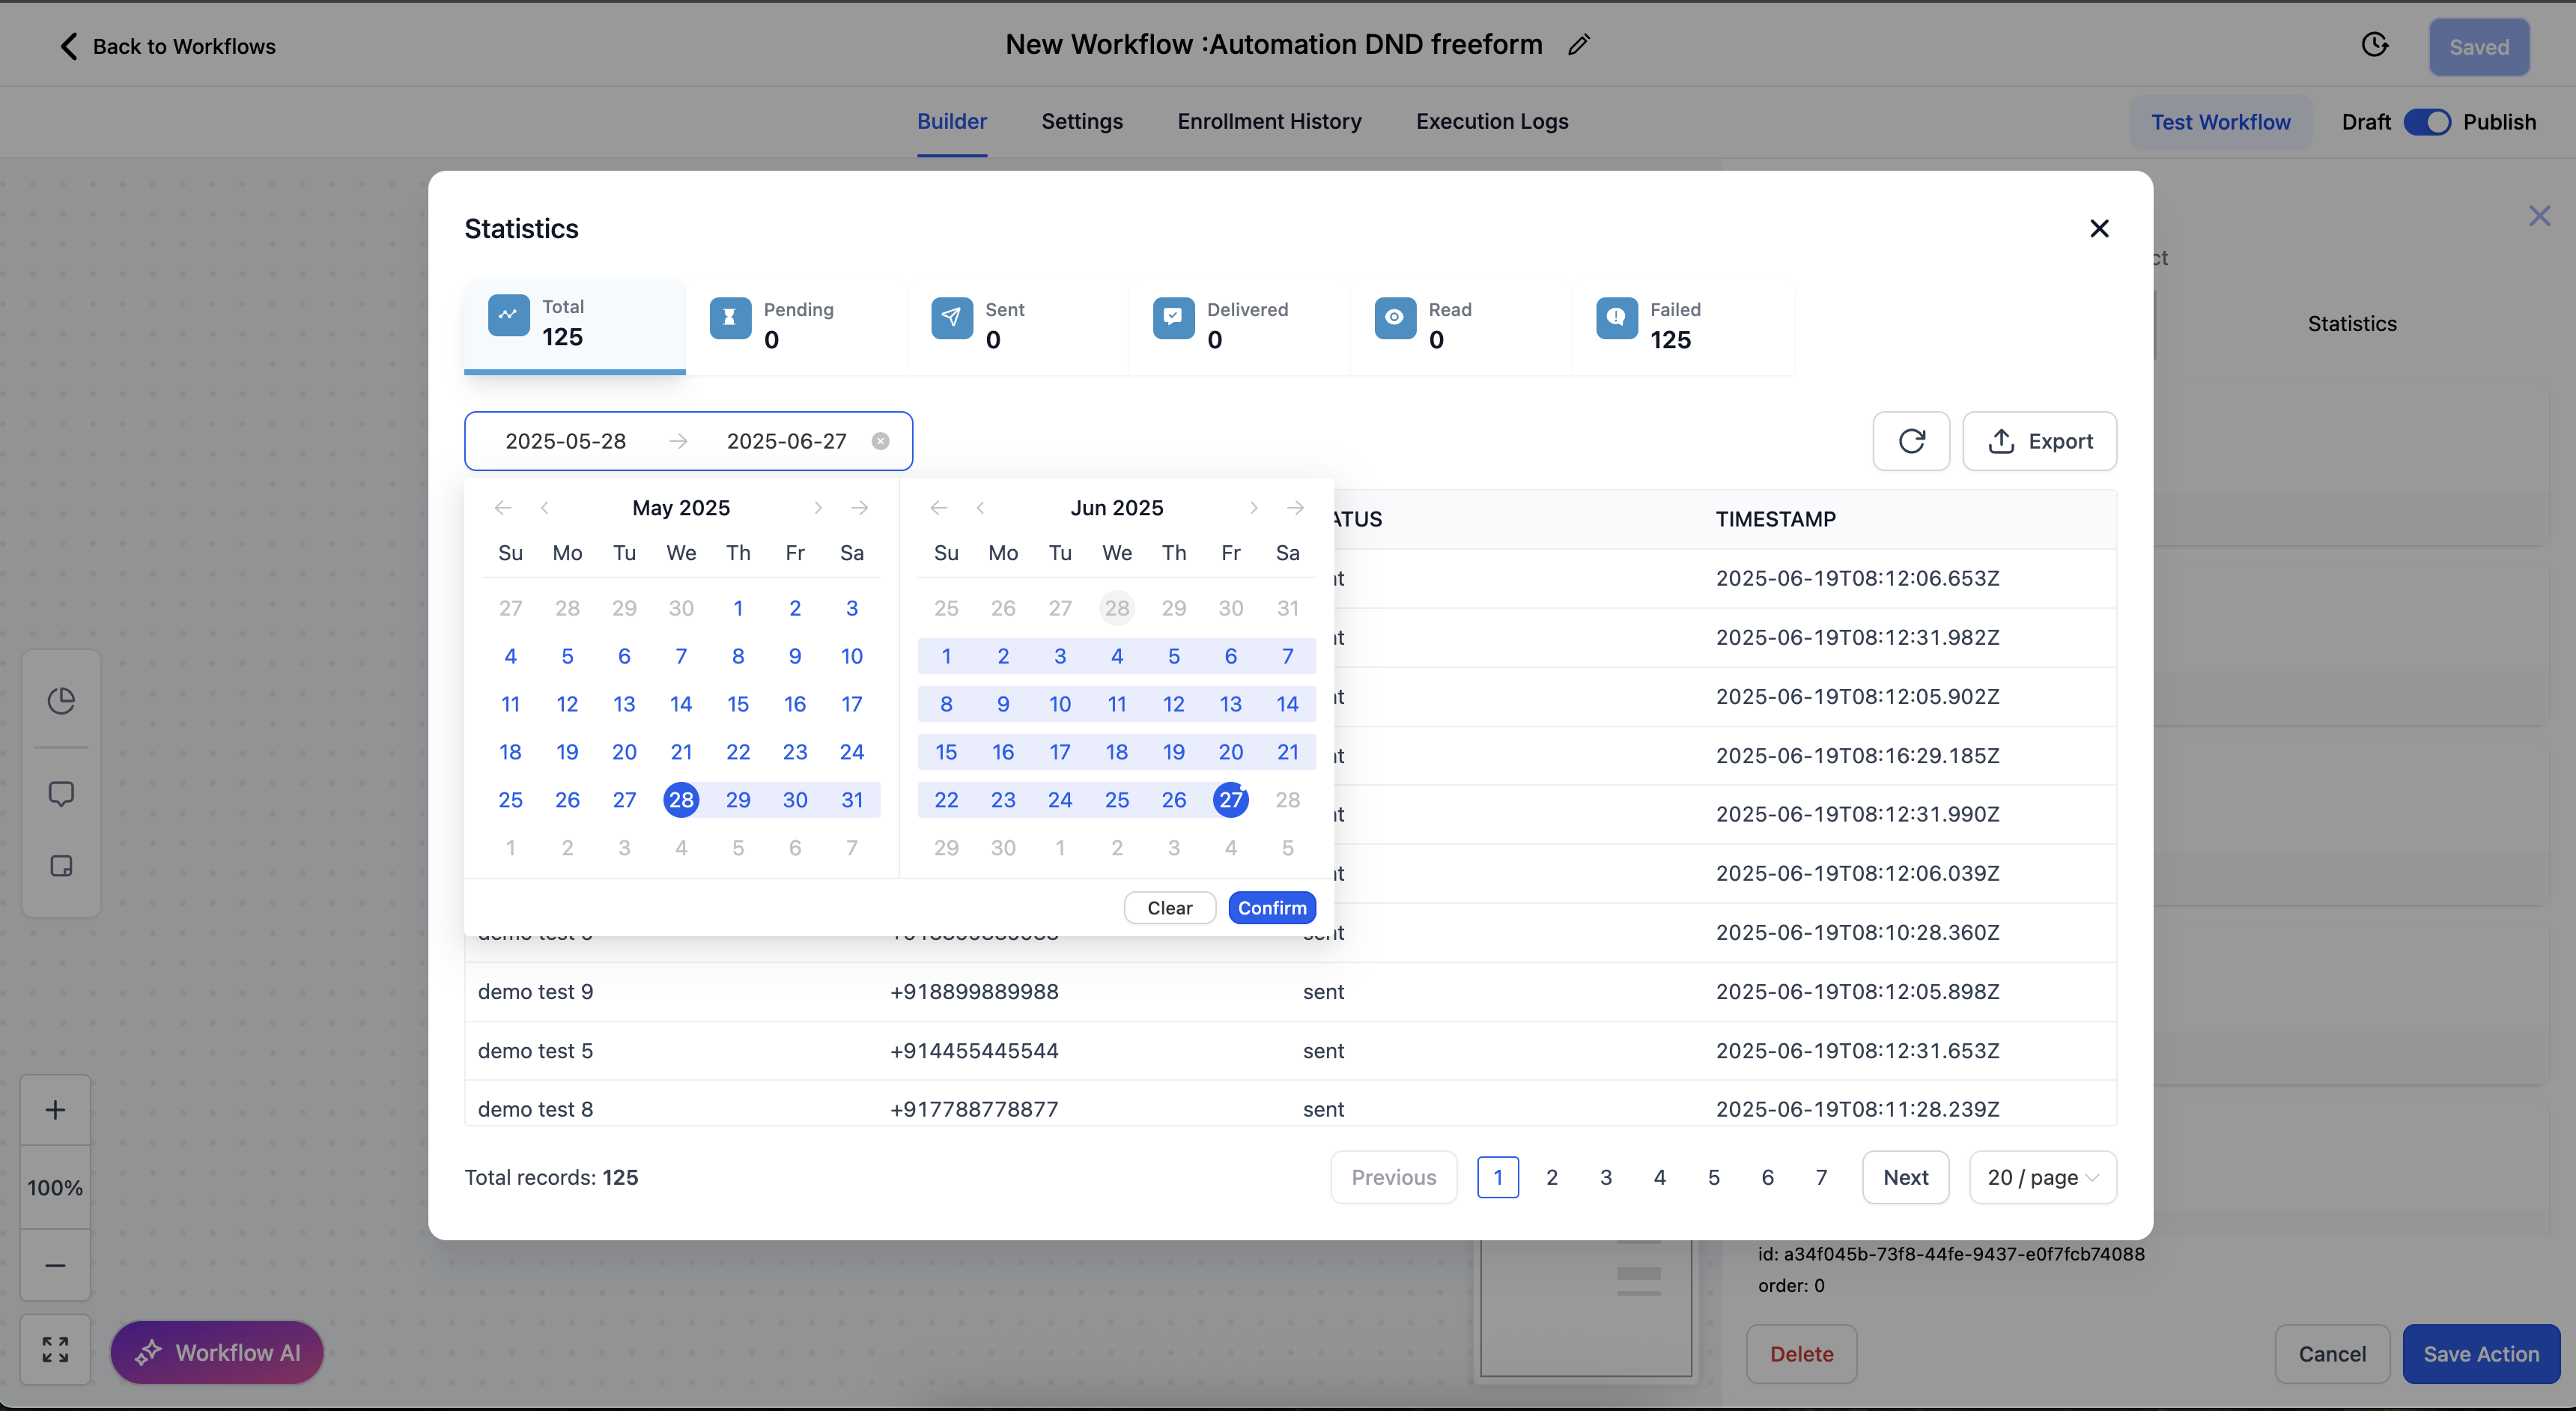Viewport: 2576px width, 1411px height.
Task: Click the refresh statistics icon button
Action: pos(1911,441)
